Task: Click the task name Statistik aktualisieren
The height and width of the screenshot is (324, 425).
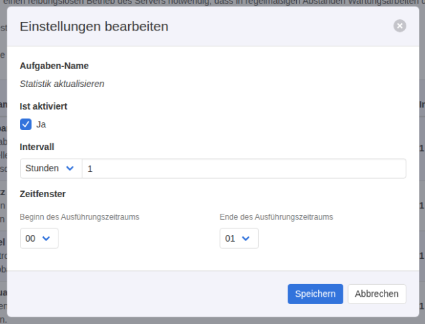Action: click(62, 84)
